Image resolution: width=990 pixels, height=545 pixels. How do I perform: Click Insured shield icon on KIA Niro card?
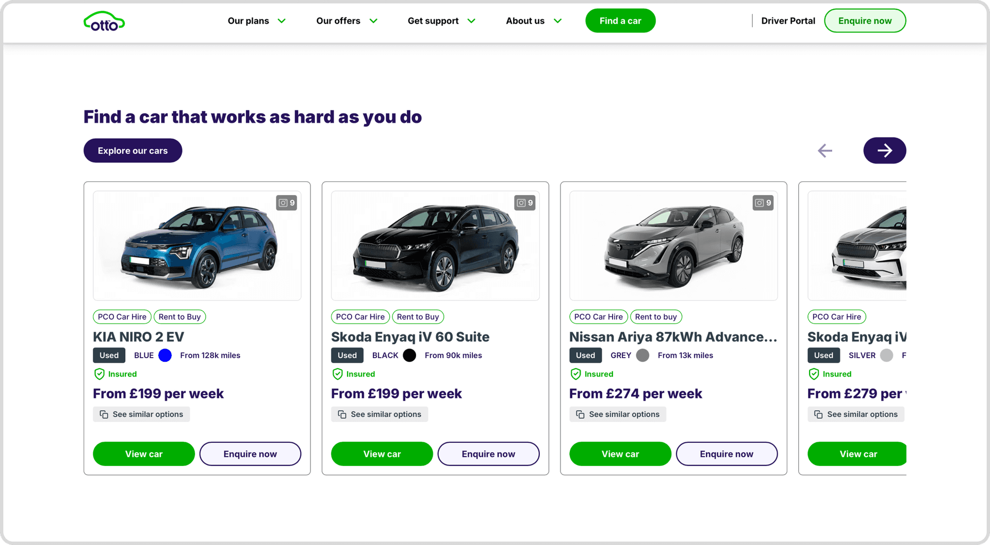[100, 374]
